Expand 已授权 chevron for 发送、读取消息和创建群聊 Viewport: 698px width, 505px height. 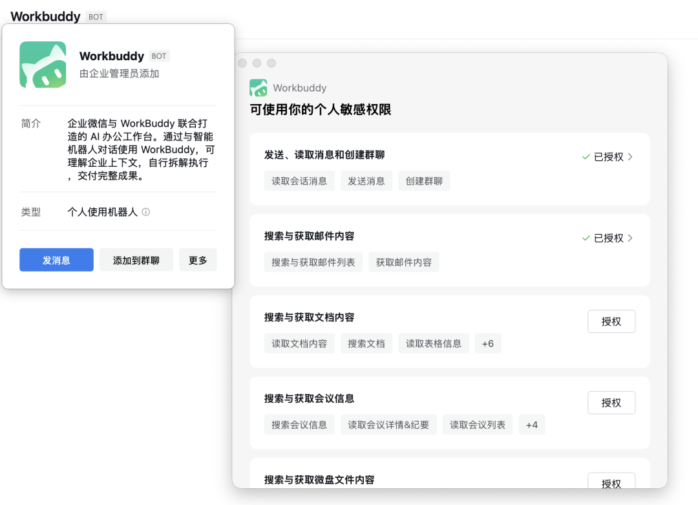[630, 156]
